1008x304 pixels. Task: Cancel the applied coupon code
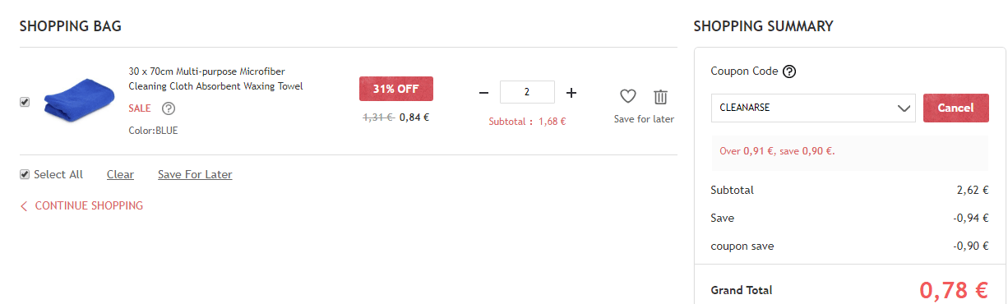tap(956, 108)
